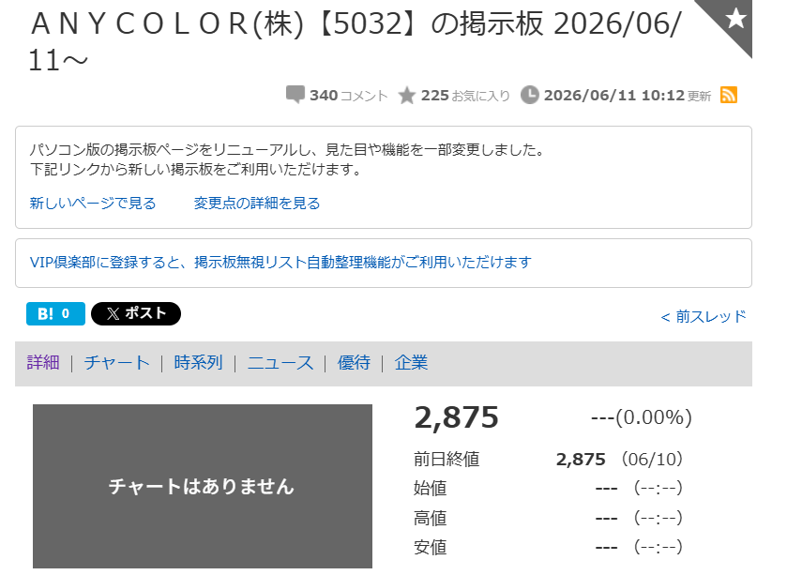Click the 始値 label
The height and width of the screenshot is (575, 787).
(431, 488)
